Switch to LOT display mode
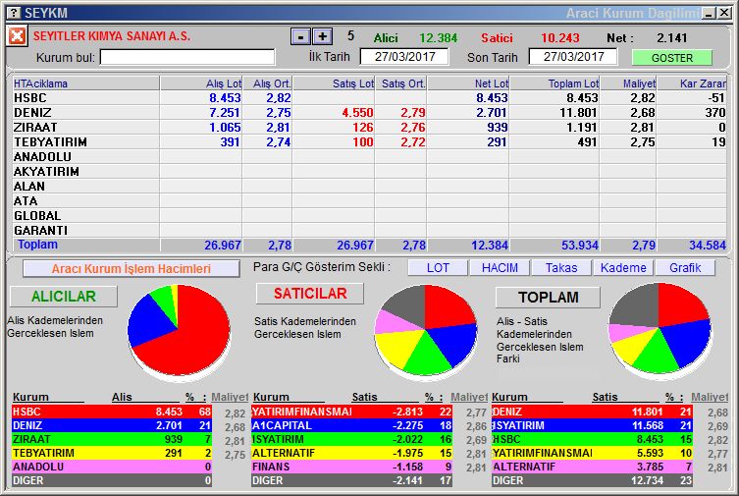This screenshot has width=739, height=496. point(438,268)
